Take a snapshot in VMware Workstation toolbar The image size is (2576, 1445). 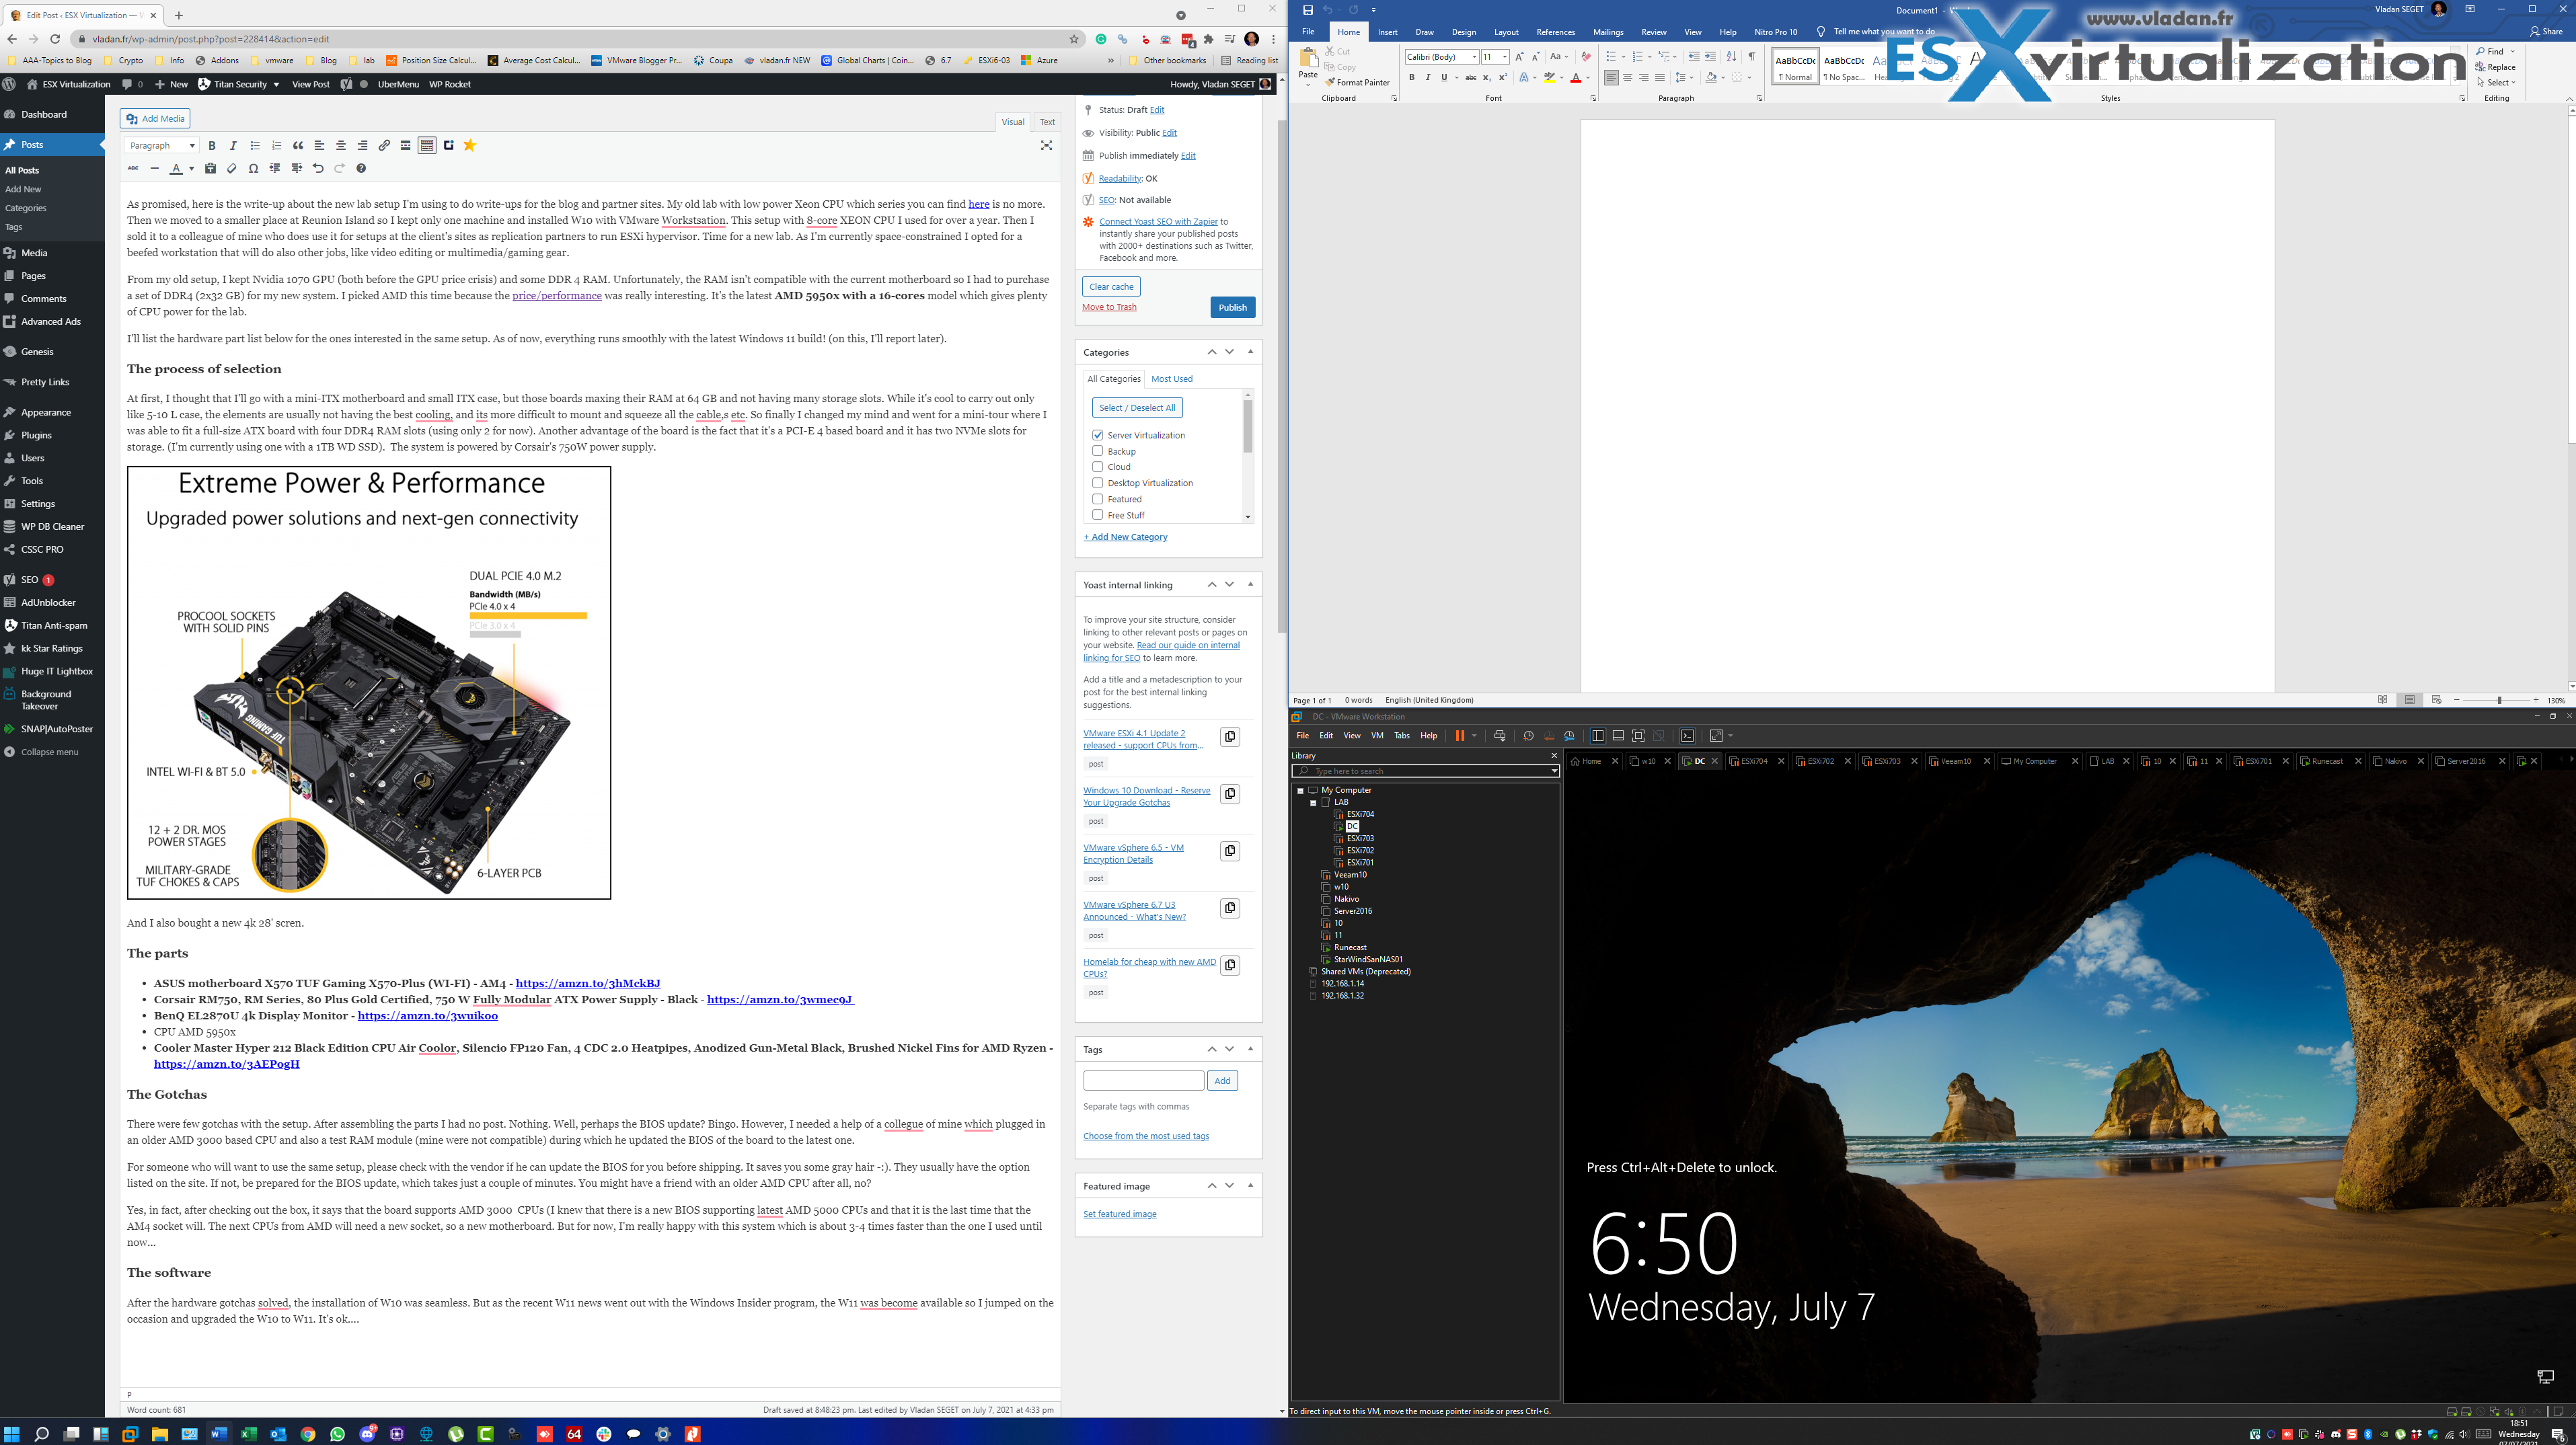(1528, 736)
